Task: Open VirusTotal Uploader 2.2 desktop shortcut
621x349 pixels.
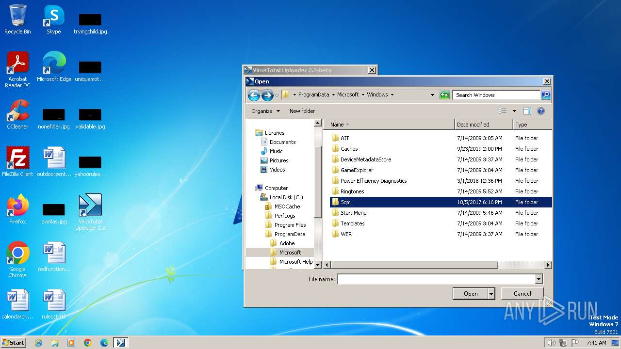Action: point(90,212)
